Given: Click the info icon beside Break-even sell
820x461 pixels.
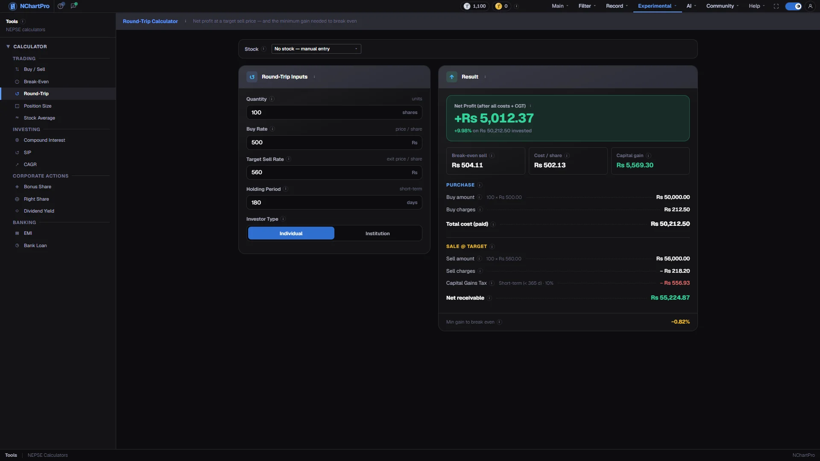Looking at the screenshot, I should [x=492, y=155].
